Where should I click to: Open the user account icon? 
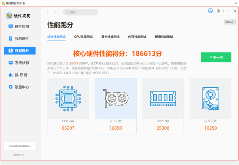coord(210,11)
